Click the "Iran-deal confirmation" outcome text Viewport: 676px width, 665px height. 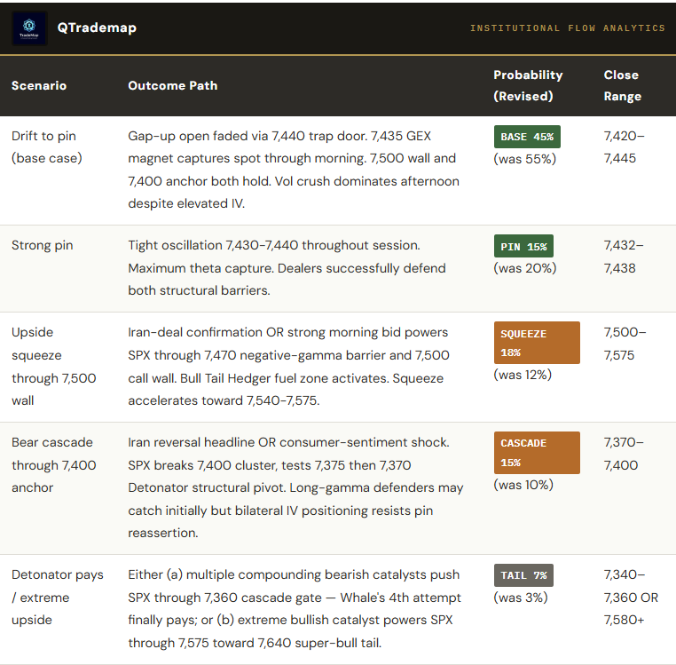pyautogui.click(x=289, y=367)
